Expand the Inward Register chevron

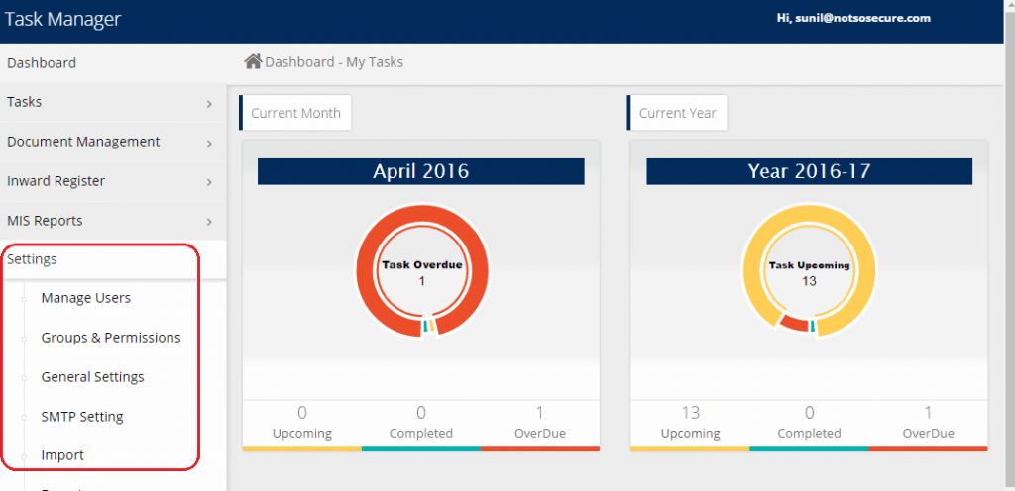209,182
